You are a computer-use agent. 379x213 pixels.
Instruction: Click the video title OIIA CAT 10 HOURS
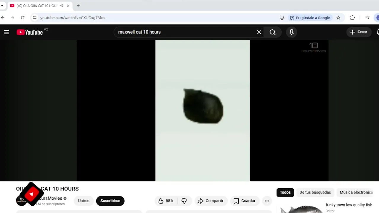[x=47, y=189]
